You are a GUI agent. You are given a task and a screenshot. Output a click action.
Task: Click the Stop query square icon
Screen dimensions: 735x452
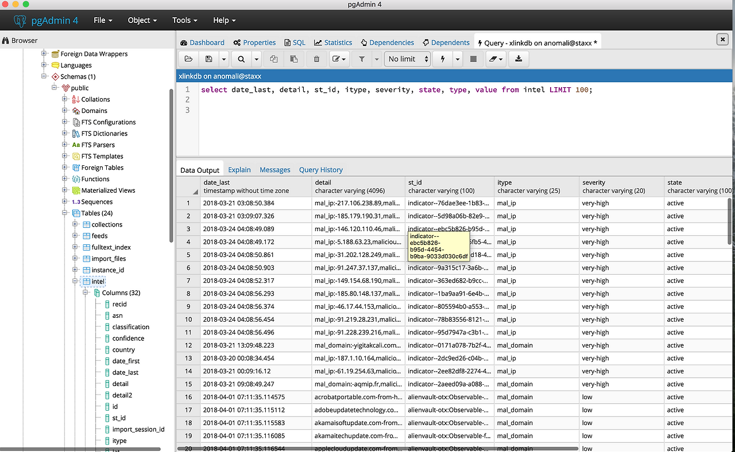click(473, 59)
